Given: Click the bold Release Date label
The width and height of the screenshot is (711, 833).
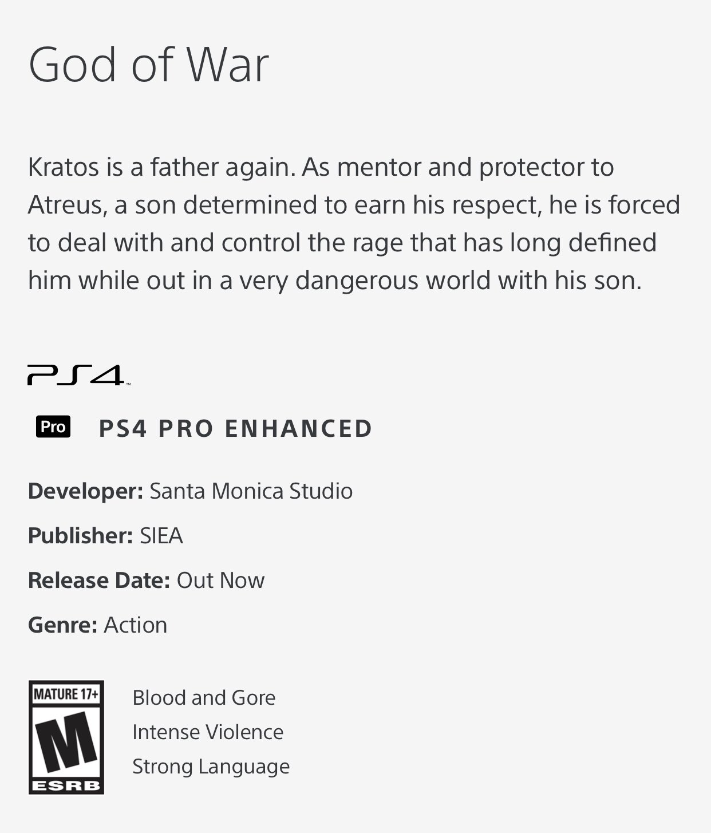Looking at the screenshot, I should point(99,581).
